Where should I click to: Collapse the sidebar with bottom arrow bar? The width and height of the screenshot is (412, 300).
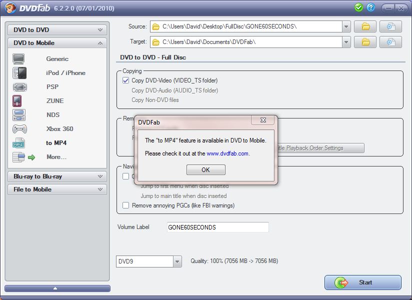click(x=57, y=288)
